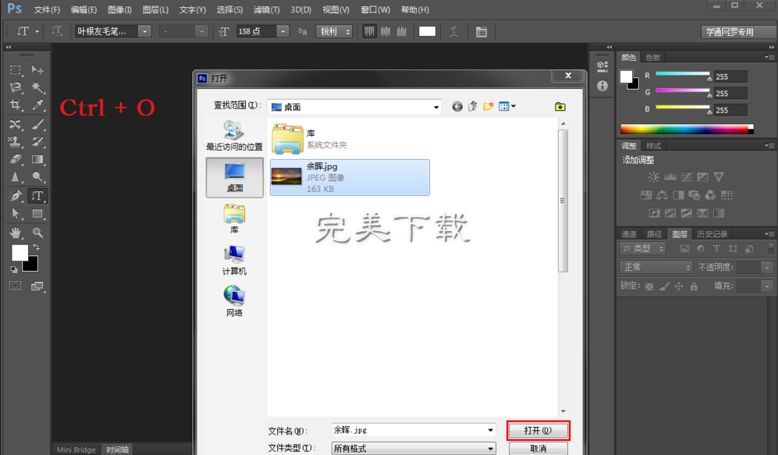
Task: Select the Path Selection tool
Action: tap(16, 214)
